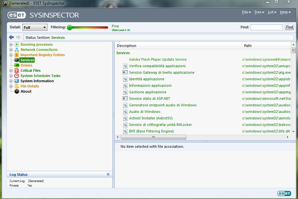This screenshot has height=199, width=298.
Task: Click the File Details folder icon
Action: pyautogui.click(x=17, y=86)
